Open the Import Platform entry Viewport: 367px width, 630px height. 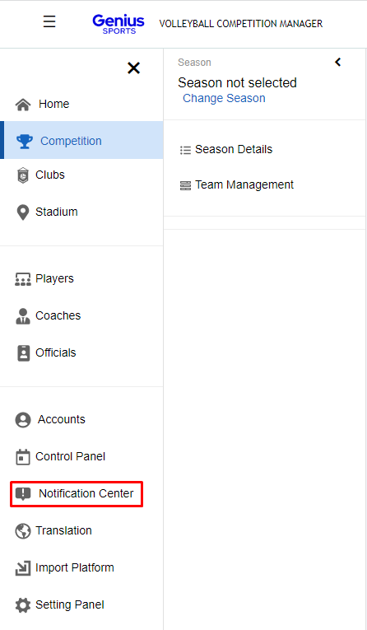coord(65,567)
